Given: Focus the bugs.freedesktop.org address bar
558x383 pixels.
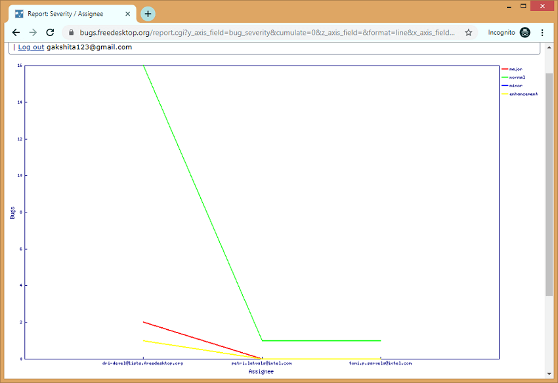Looking at the screenshot, I should [x=263, y=32].
